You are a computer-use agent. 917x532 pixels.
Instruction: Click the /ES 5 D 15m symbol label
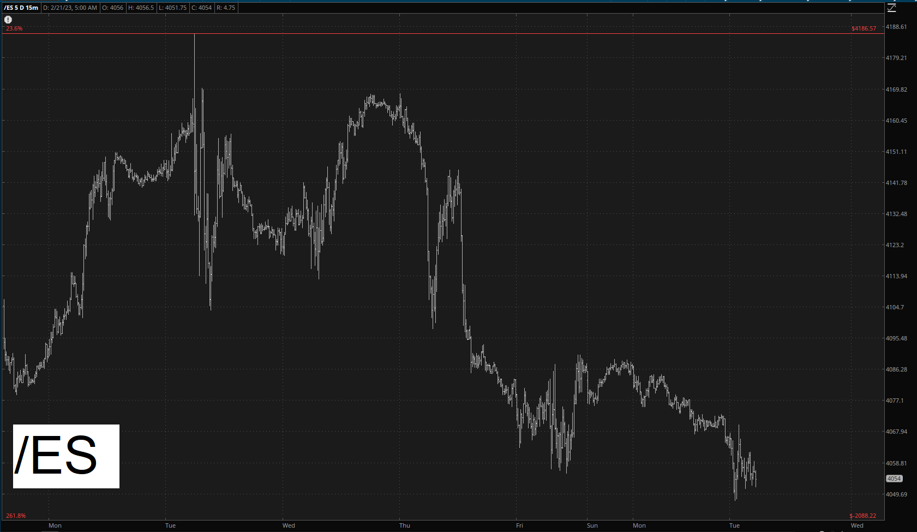pyautogui.click(x=21, y=8)
